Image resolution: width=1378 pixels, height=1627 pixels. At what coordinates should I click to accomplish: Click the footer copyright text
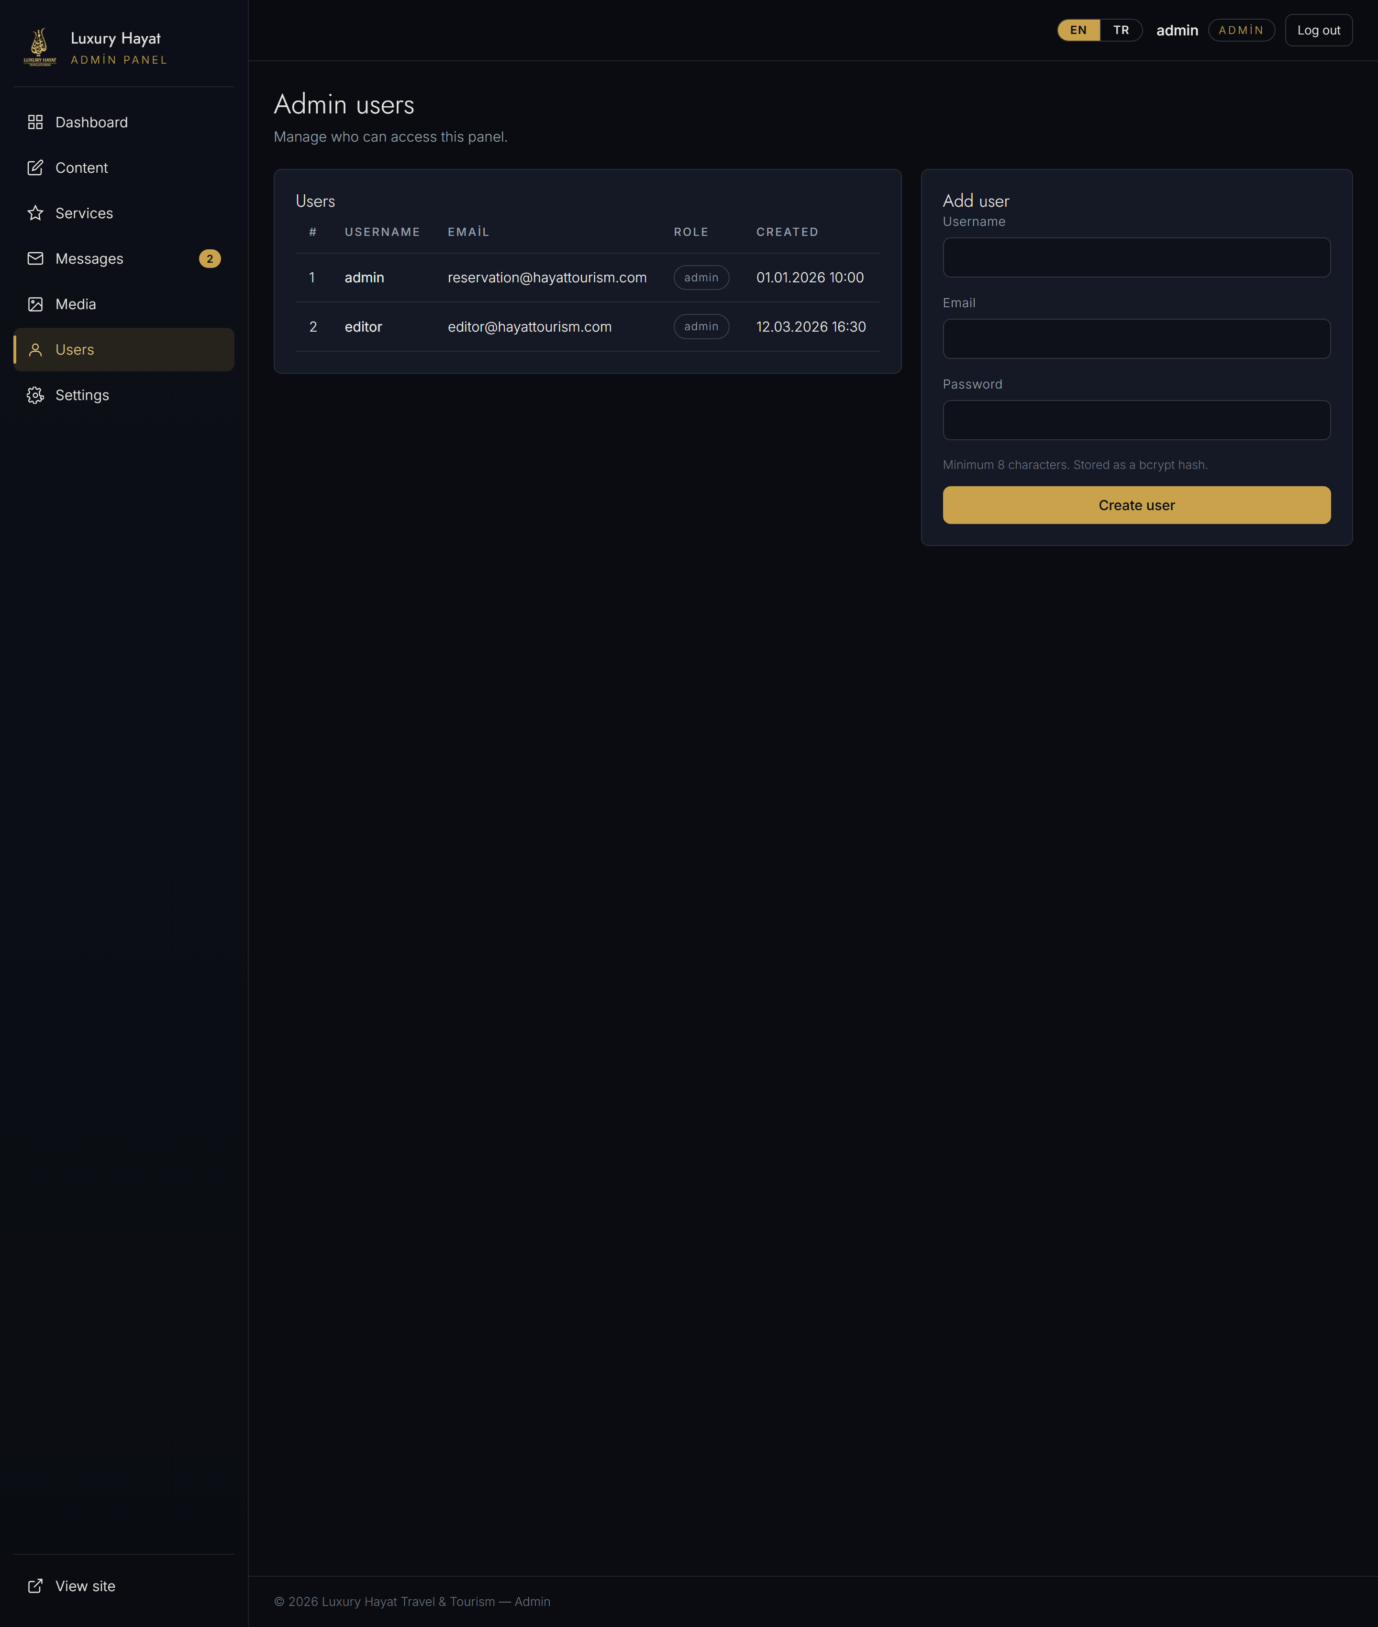point(412,1601)
